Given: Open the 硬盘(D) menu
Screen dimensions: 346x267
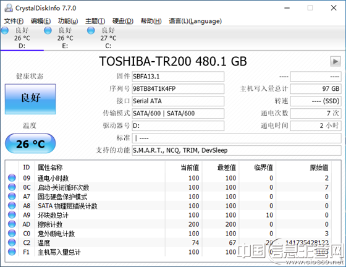Looking at the screenshot, I should [x=123, y=21].
